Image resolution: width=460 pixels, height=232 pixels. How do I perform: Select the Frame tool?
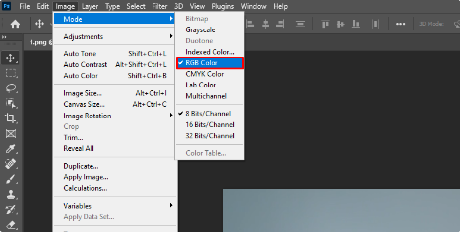[11, 133]
